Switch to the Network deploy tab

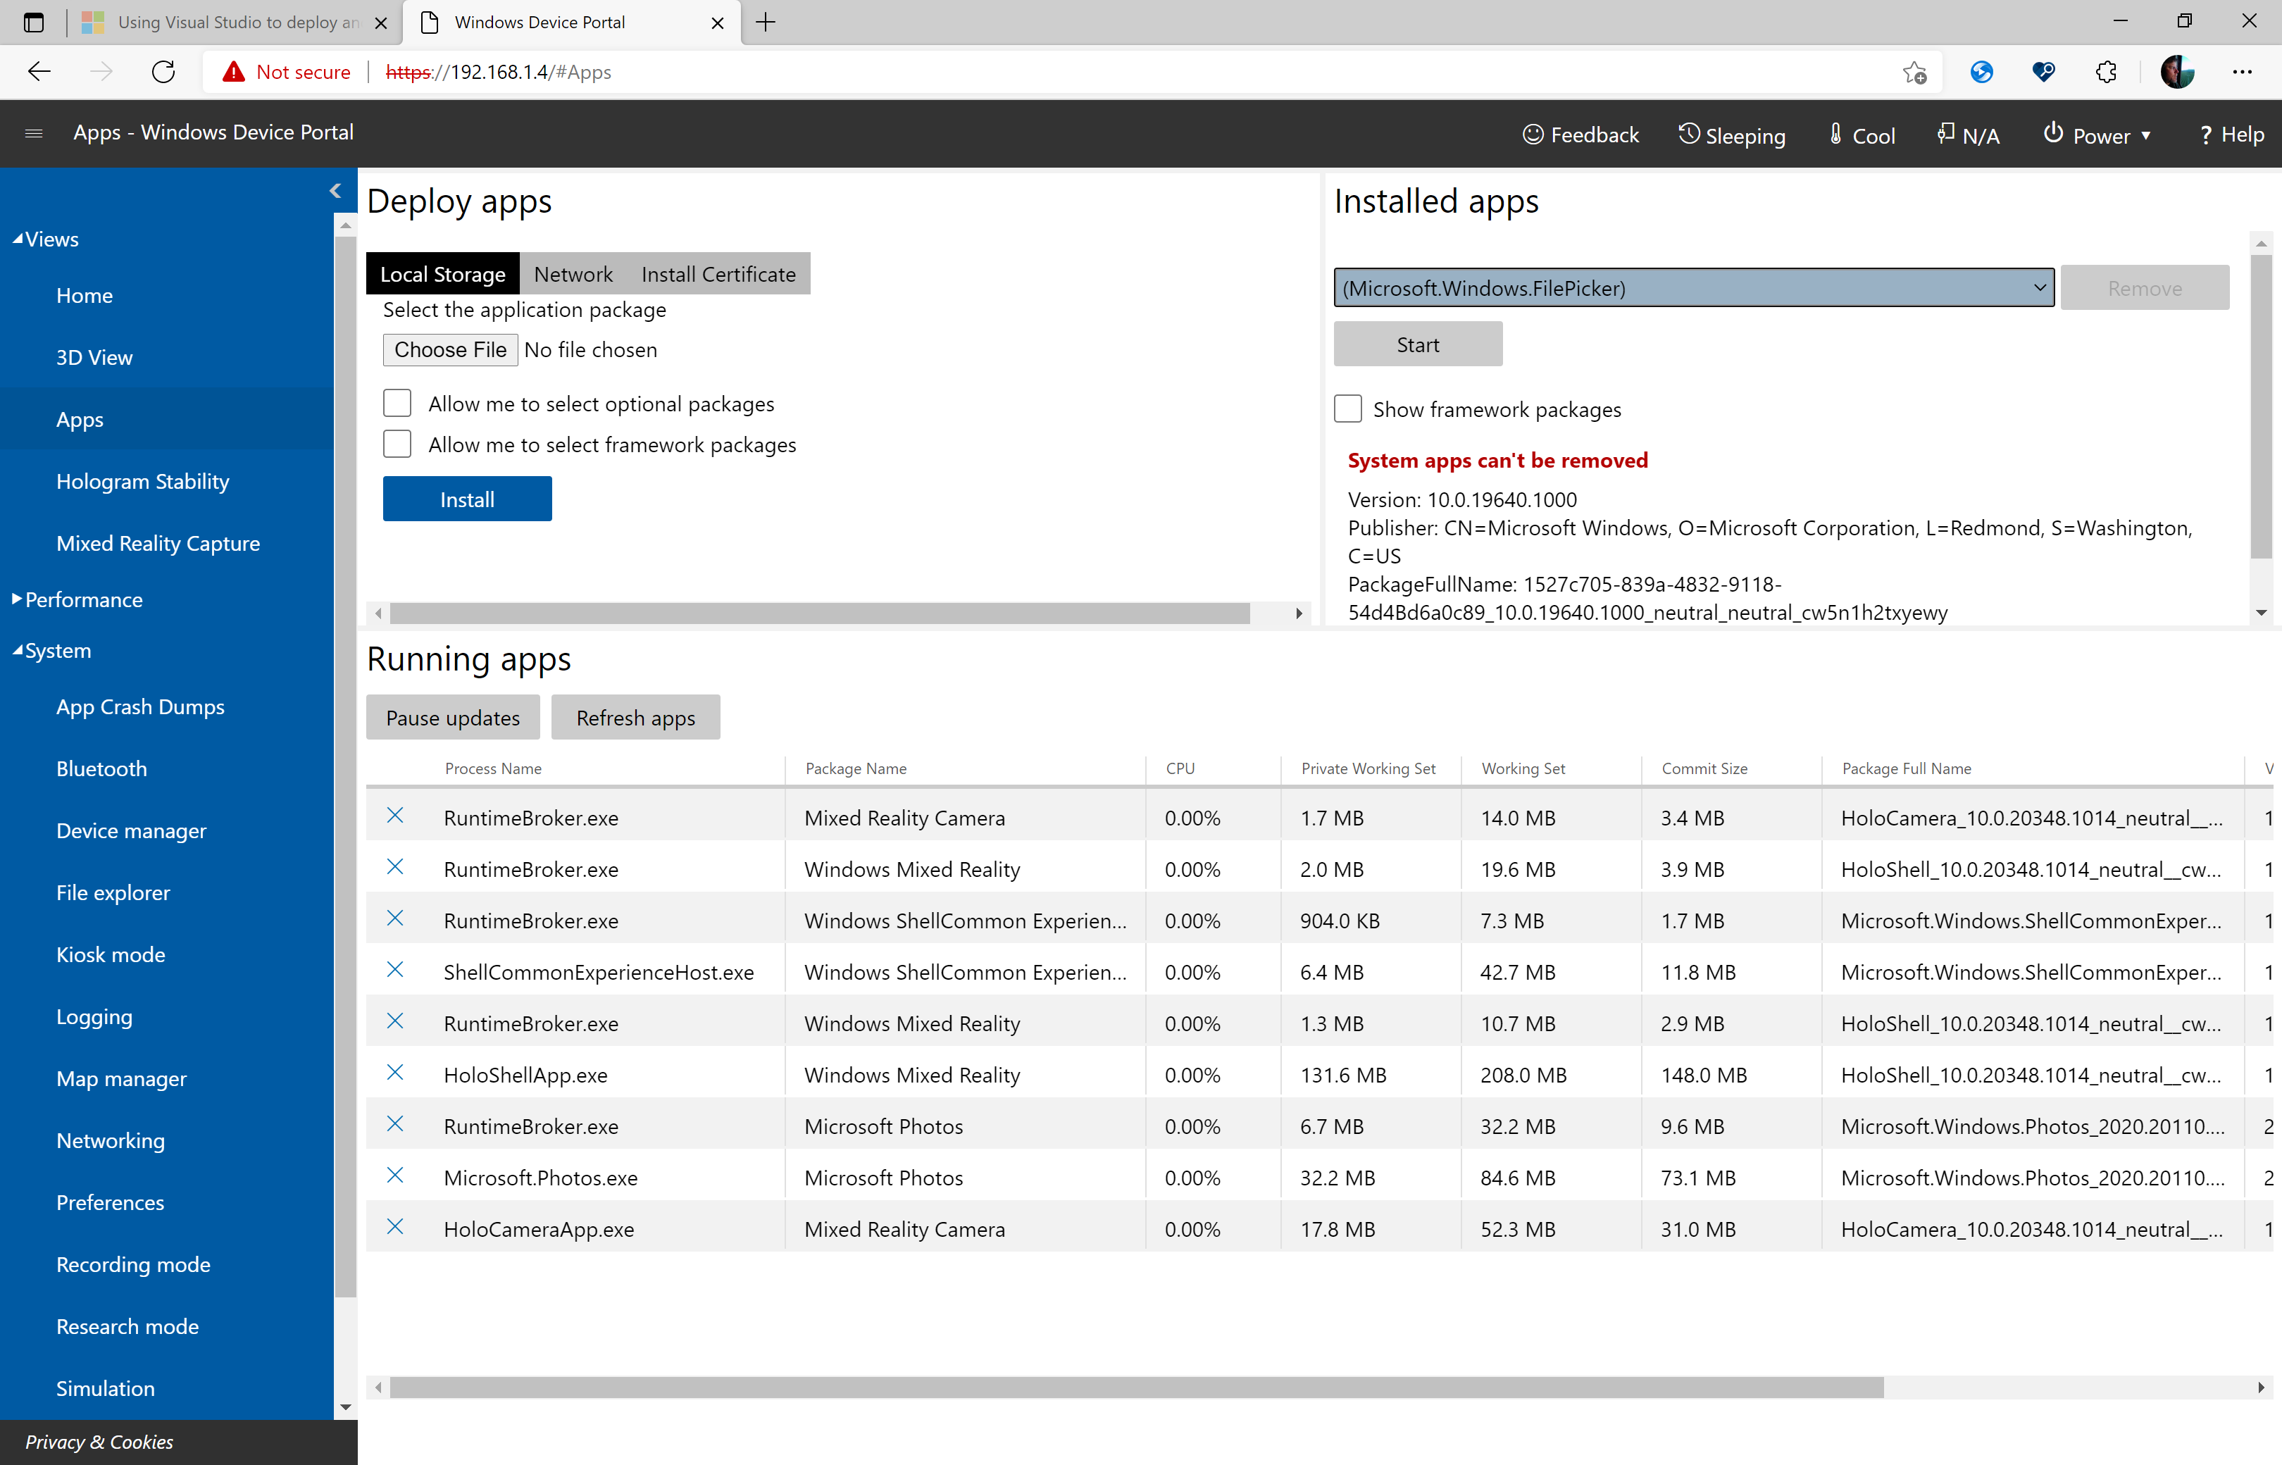[x=573, y=274]
